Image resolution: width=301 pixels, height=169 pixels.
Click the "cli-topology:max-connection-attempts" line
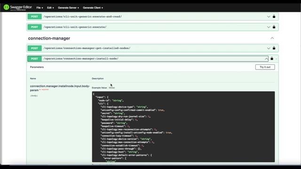pos(127,142)
